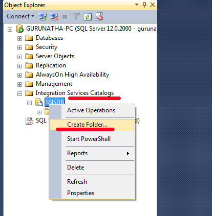Click the SSISDB catalog database icon
Image resolution: width=212 pixels, height=216 pixels.
[39, 102]
